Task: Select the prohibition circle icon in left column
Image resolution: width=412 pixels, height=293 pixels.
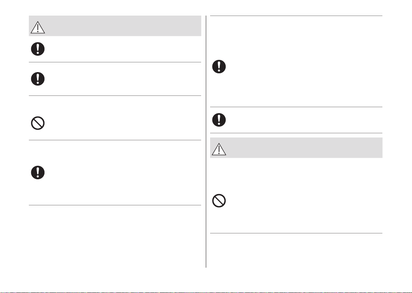Action: click(x=38, y=123)
